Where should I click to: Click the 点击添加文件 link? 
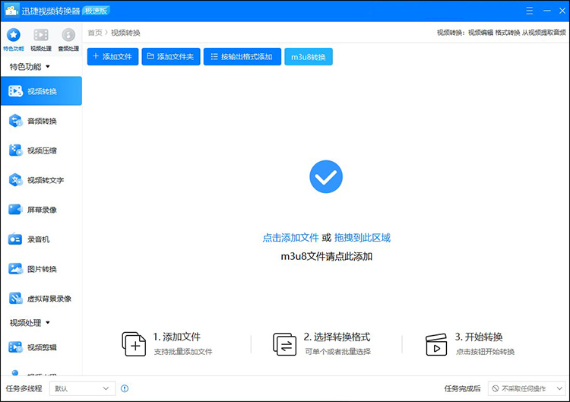coord(290,238)
